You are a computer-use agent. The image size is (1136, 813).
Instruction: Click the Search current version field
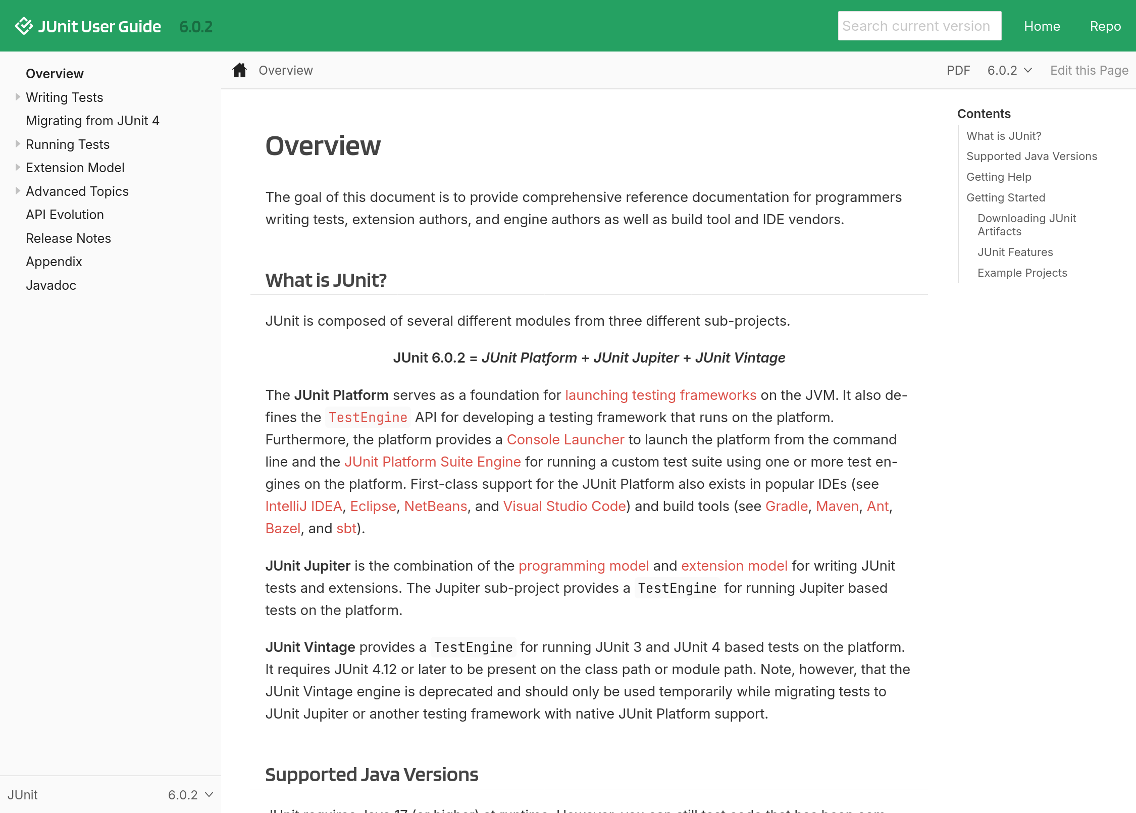[x=919, y=25]
